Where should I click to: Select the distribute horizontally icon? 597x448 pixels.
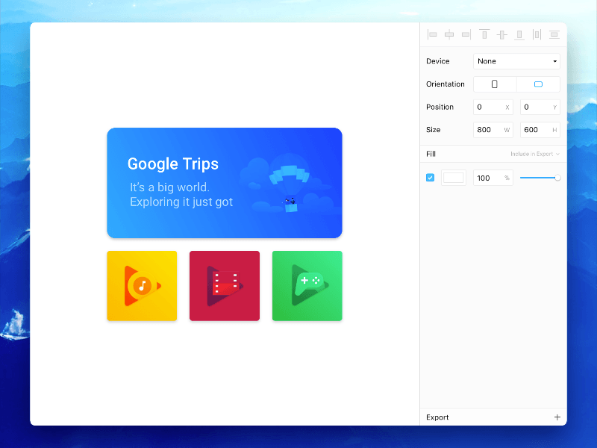[x=537, y=34]
